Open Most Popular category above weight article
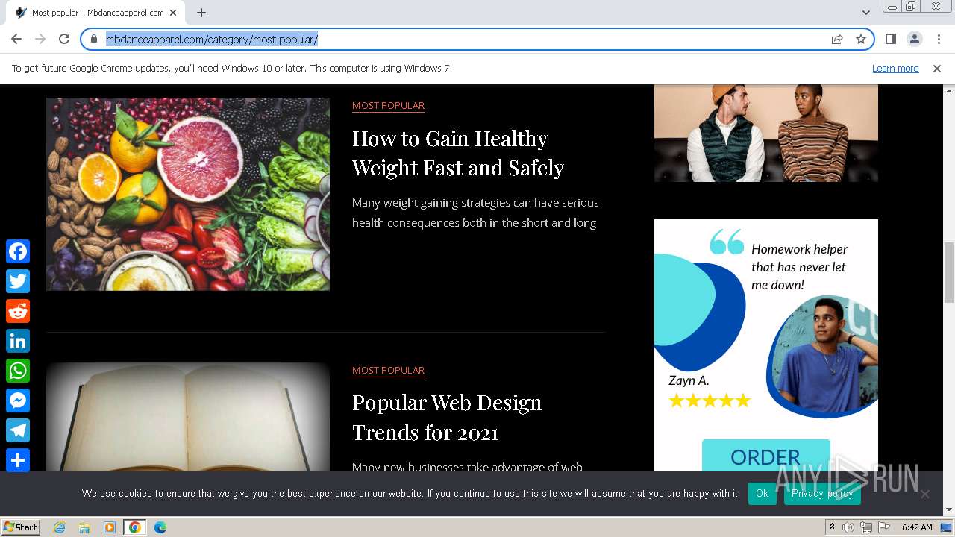 388,106
